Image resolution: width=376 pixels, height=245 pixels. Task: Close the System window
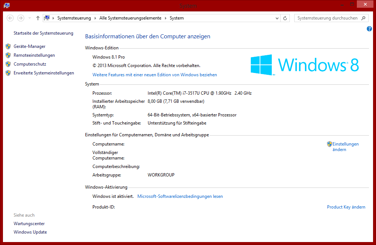(365, 4)
